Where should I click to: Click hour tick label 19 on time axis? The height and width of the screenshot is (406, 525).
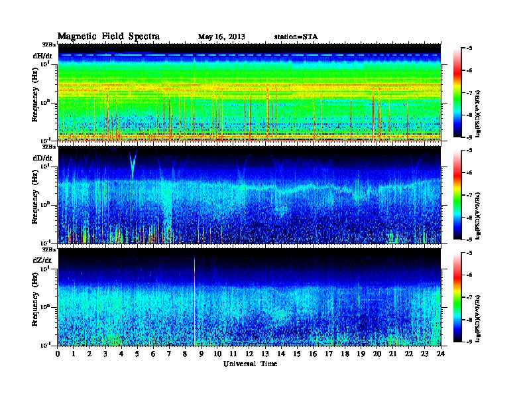pos(361,354)
